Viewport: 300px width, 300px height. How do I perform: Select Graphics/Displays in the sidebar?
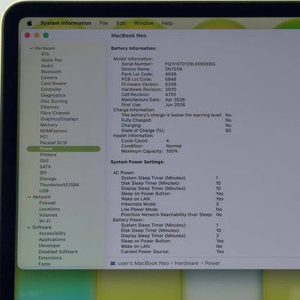click(x=59, y=119)
